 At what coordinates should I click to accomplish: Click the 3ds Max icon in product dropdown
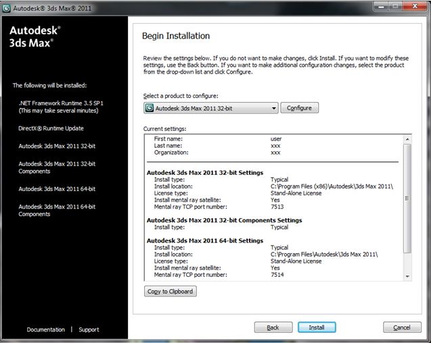pyautogui.click(x=150, y=108)
